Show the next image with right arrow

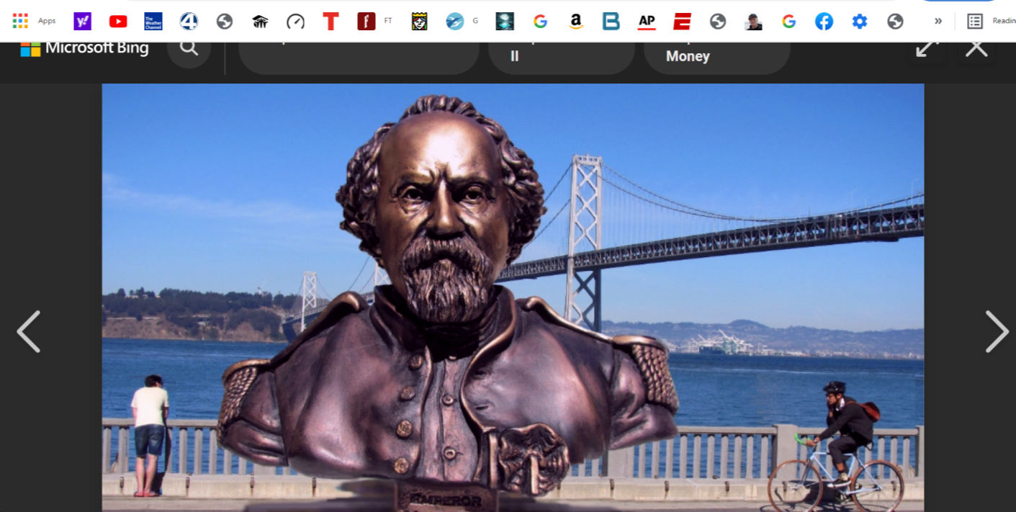point(997,332)
